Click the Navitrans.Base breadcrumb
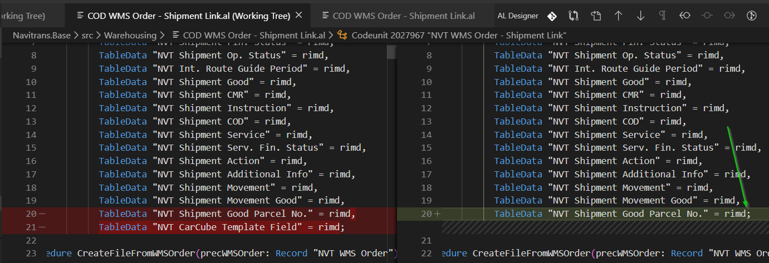 42,35
